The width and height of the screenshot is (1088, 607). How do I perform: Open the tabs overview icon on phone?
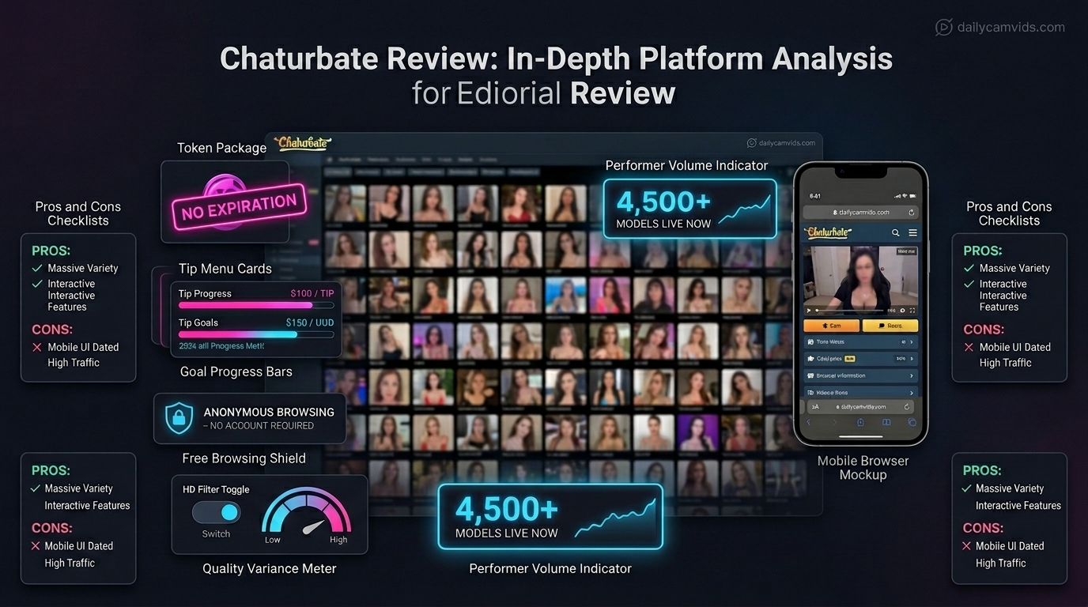coord(912,422)
